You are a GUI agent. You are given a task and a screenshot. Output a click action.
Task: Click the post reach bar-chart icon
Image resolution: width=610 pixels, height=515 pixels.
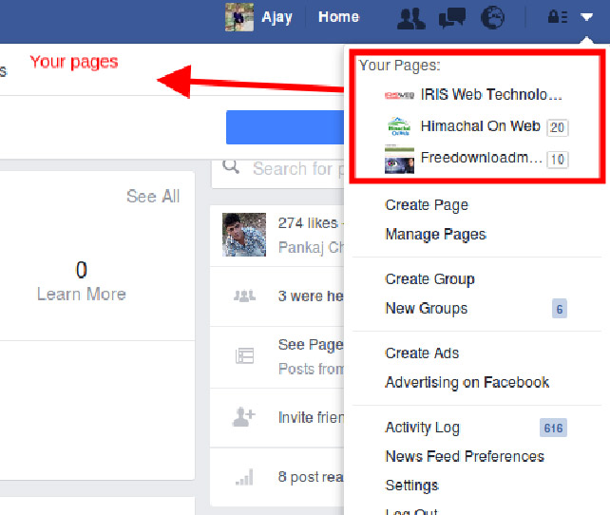point(244,477)
